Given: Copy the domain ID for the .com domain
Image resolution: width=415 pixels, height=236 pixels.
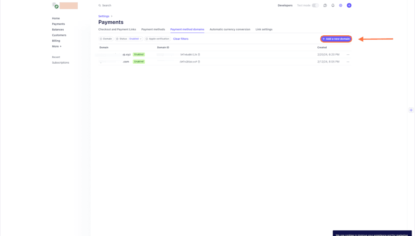Looking at the screenshot, I should click(x=199, y=62).
